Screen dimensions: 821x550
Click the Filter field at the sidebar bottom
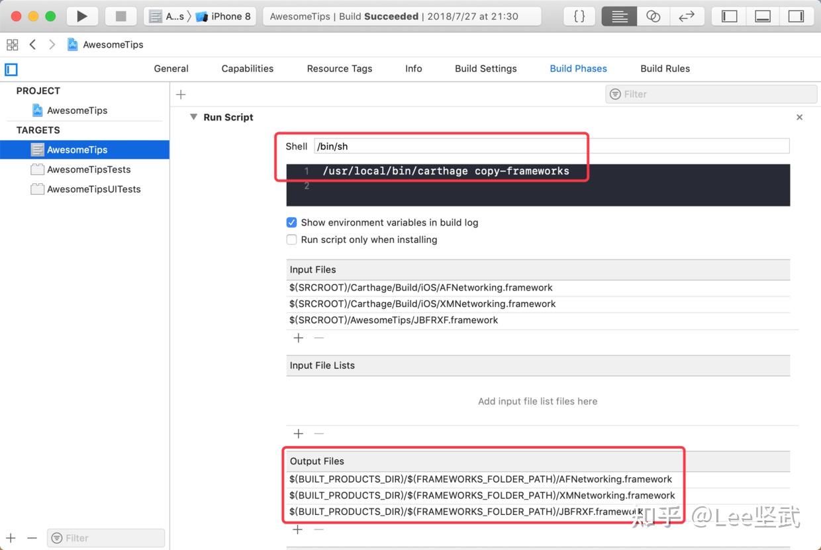(105, 537)
